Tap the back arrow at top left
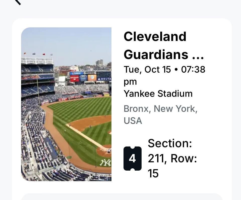Screen dimensions: 241x200 pos(18,2)
